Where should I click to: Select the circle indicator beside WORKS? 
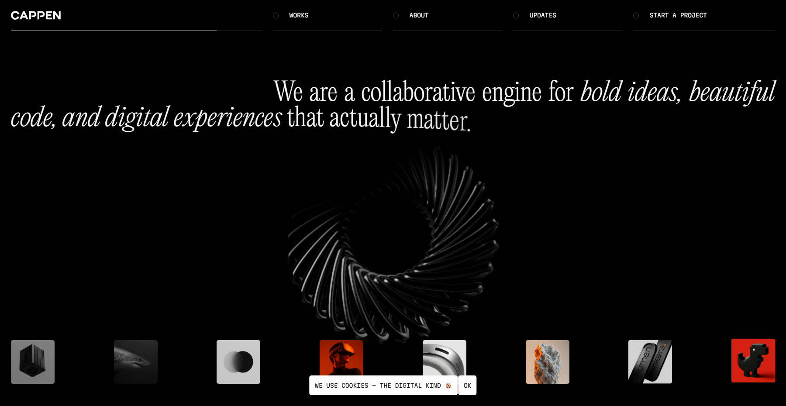pos(276,15)
